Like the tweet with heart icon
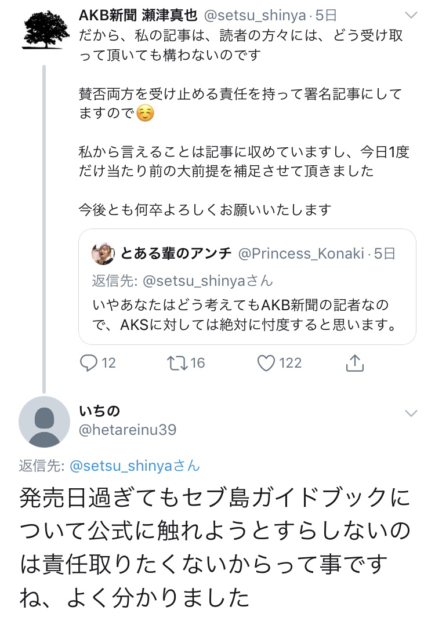The image size is (435, 621). [x=266, y=363]
